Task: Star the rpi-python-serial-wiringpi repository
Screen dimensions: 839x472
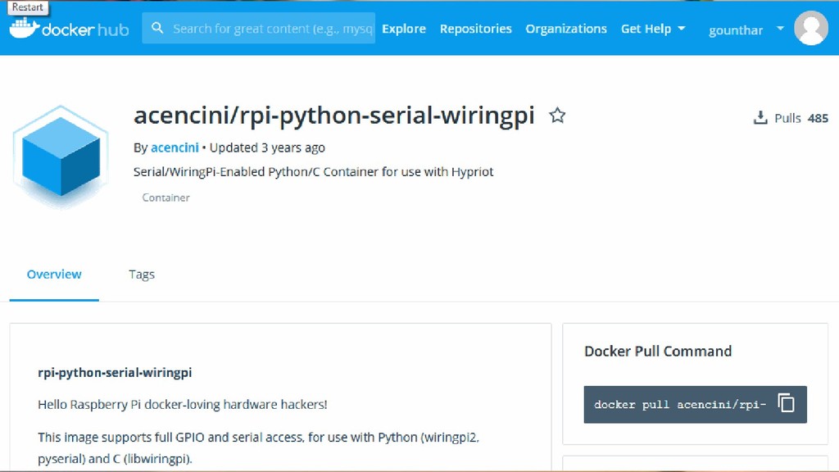Action: coord(557,115)
